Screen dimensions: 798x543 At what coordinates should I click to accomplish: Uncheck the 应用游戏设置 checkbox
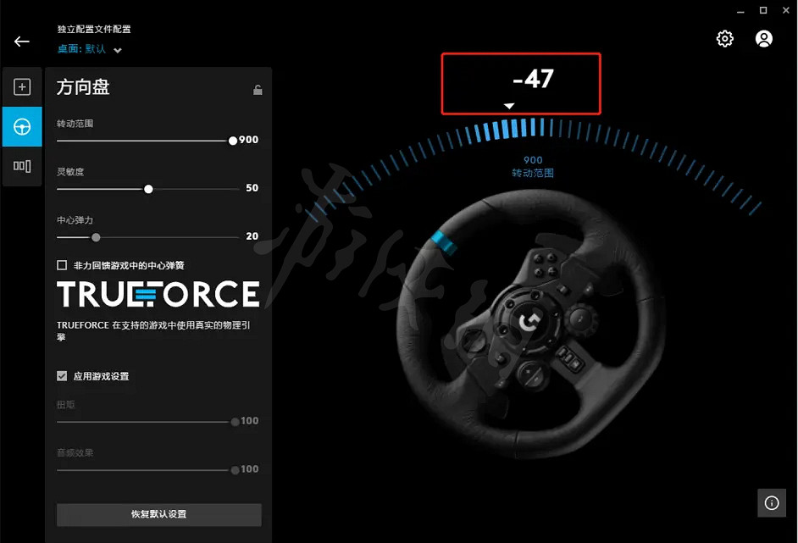62,376
